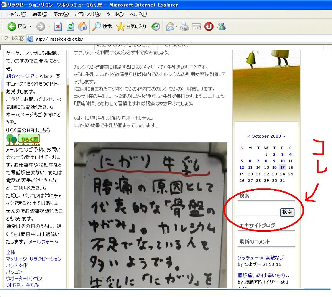Click the りらく屋 banner image
Image resolution: width=332 pixels, height=297 pixels.
[23, 140]
